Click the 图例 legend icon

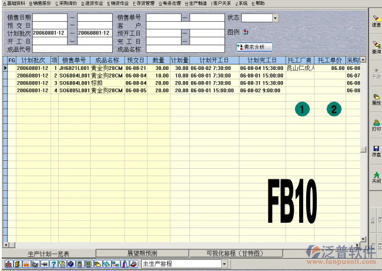click(246, 32)
